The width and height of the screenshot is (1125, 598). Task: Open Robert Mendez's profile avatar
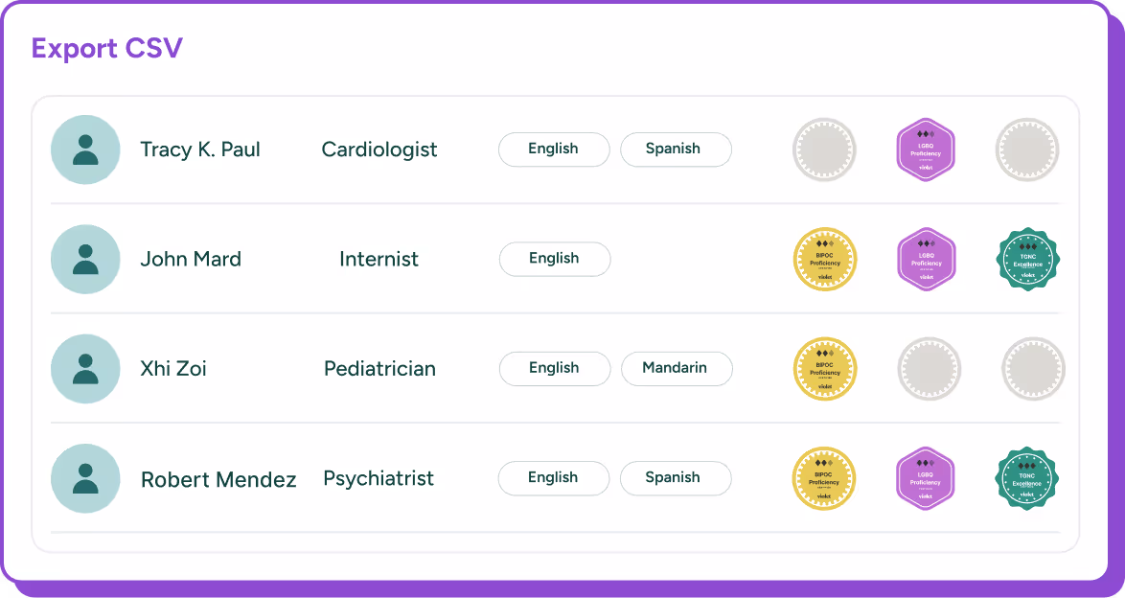coord(85,478)
